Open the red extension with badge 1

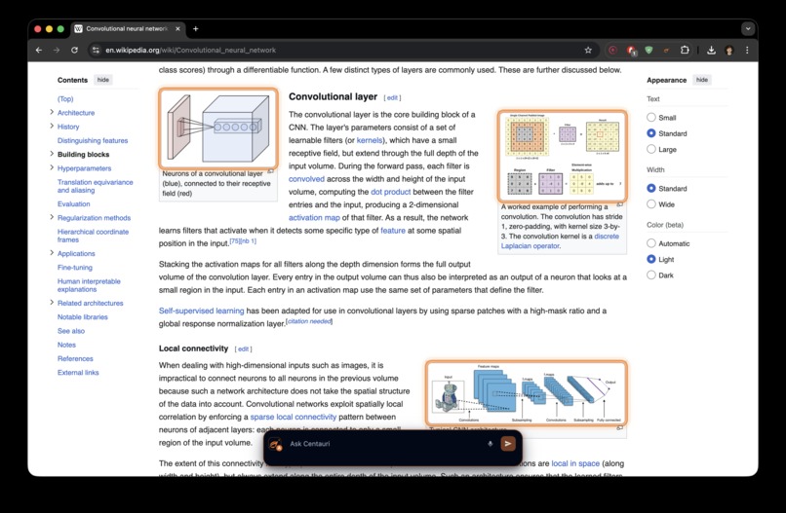631,50
